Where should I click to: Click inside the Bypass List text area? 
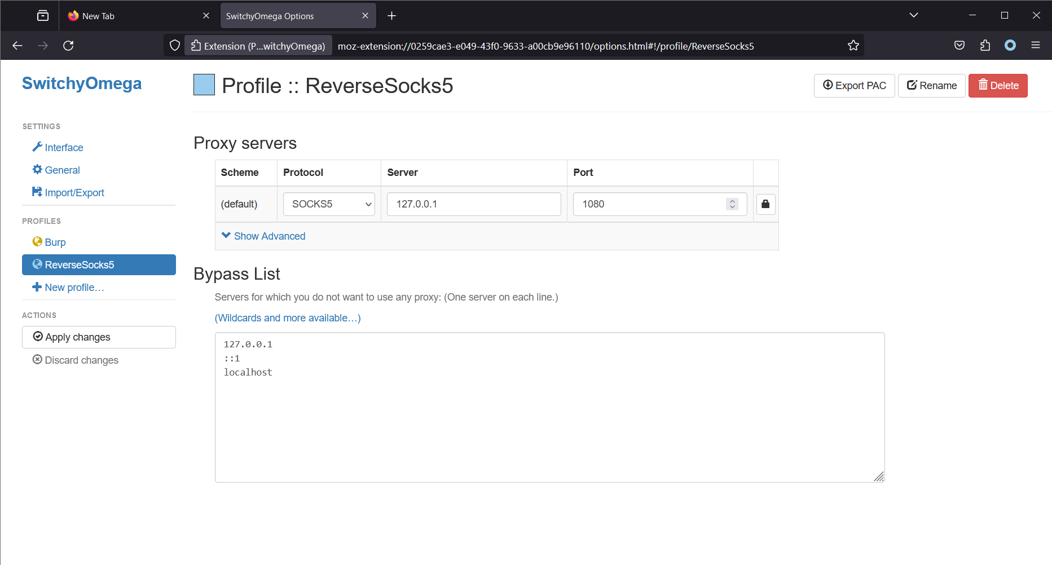pos(550,407)
